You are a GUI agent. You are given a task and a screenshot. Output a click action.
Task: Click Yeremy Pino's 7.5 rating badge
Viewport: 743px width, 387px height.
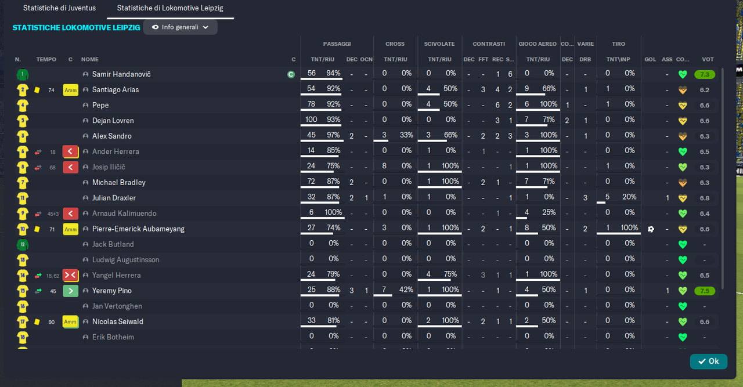(x=705, y=291)
